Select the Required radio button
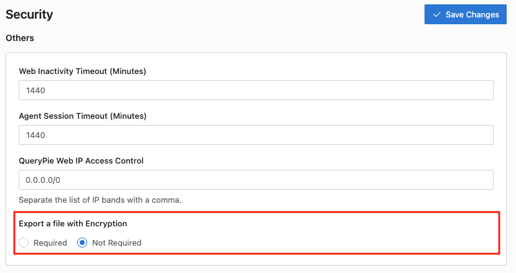Image resolution: width=516 pixels, height=273 pixels. [x=24, y=243]
